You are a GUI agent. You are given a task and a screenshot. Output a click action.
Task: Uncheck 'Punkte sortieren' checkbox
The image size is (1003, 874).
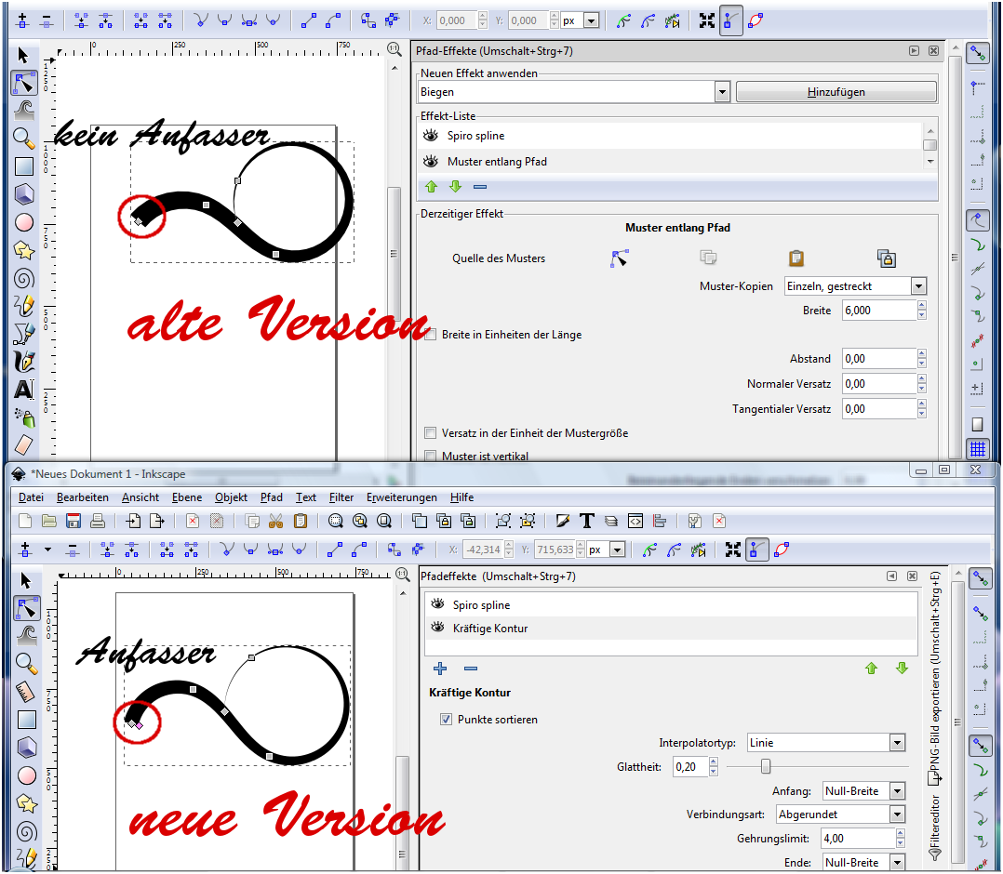tap(446, 720)
